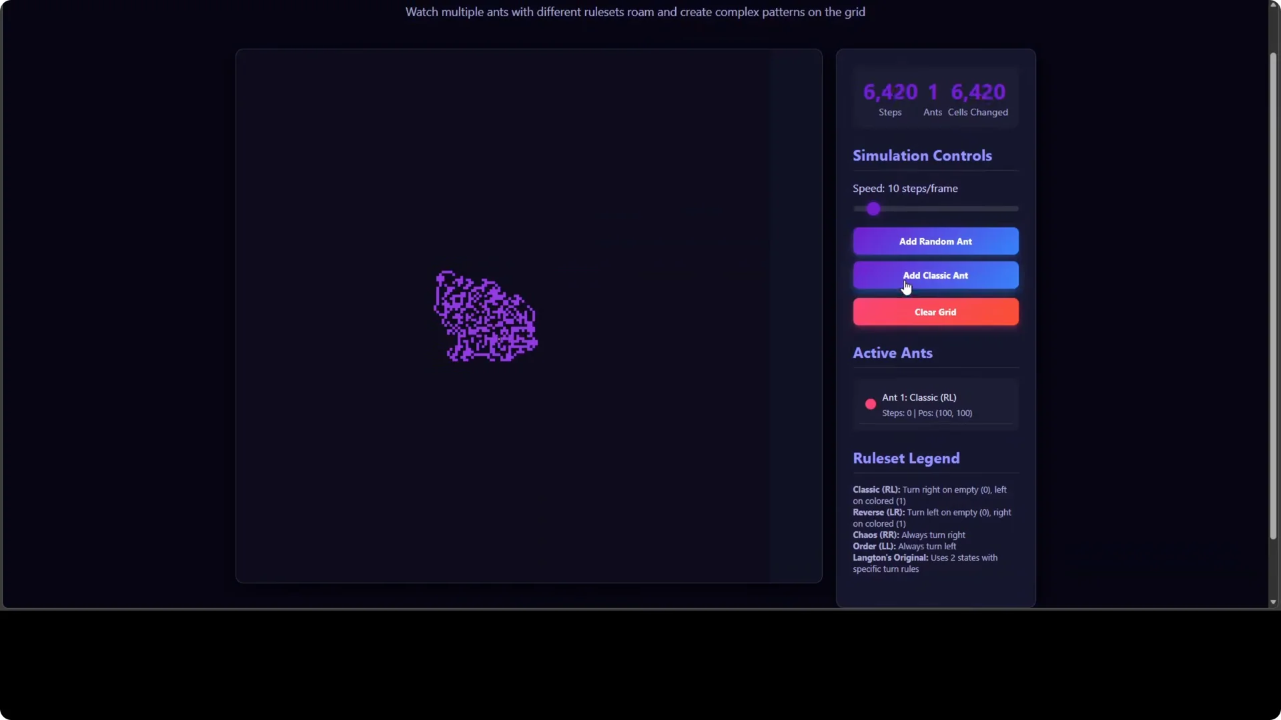The width and height of the screenshot is (1281, 720).
Task: Click the page vertical scrollbar
Action: point(1273,297)
